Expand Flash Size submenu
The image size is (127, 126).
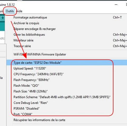pos(67,91)
